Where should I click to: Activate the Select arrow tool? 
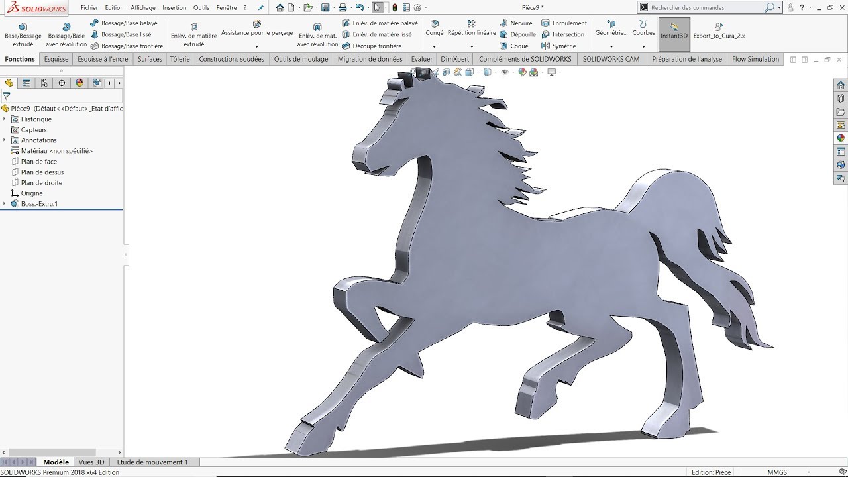click(377, 7)
